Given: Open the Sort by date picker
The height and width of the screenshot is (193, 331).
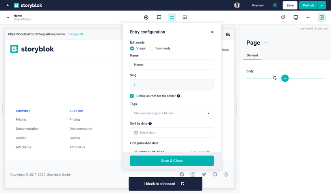Looking at the screenshot, I should click(172, 133).
